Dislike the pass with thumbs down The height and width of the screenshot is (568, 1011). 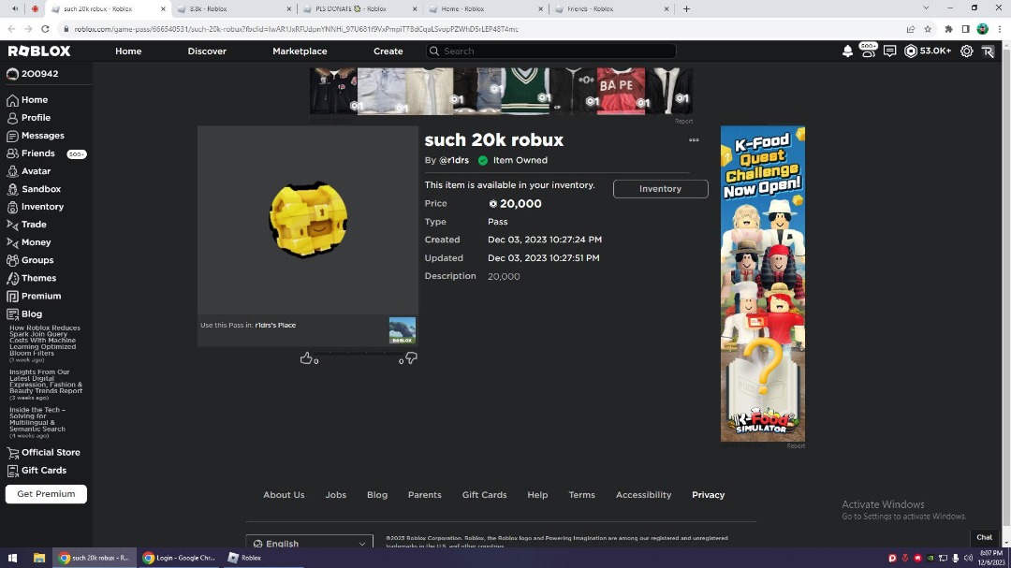pyautogui.click(x=410, y=359)
